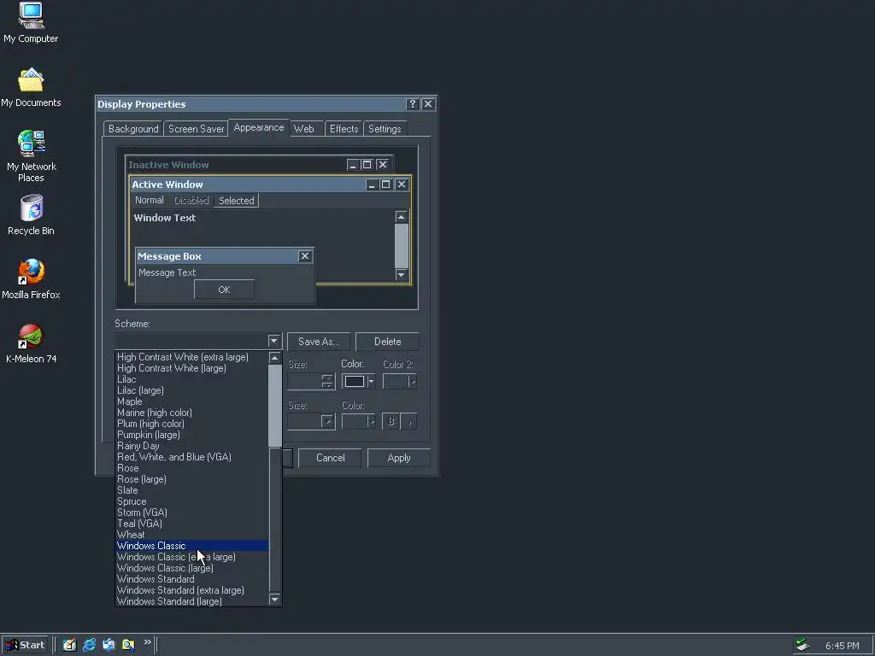The height and width of the screenshot is (656, 875).
Task: Select the Slate scheme
Action: point(192,490)
